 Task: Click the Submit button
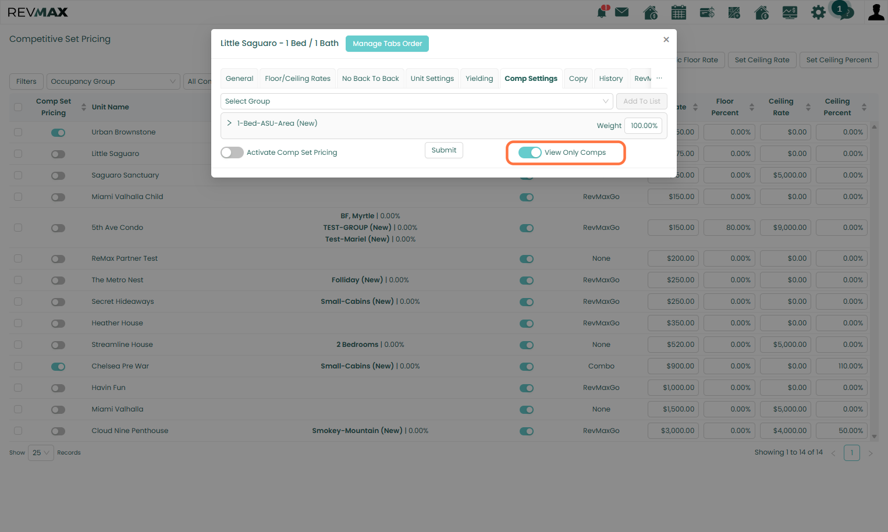(444, 150)
